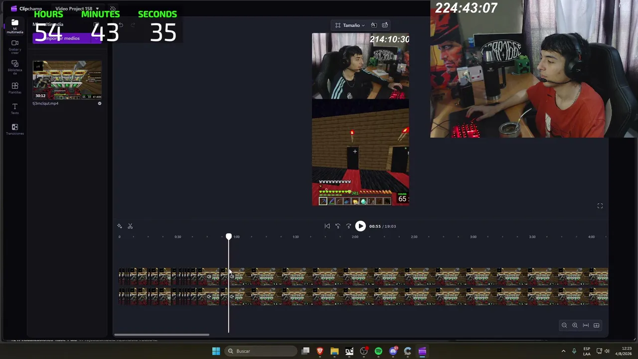Click the microphone tray icon
638x359 pixels.
point(574,351)
